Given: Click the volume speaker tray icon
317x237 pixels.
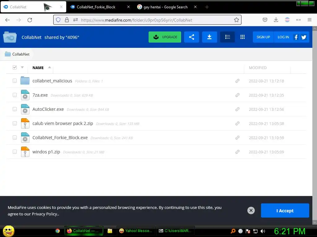Looking at the screenshot, I should (263, 231).
